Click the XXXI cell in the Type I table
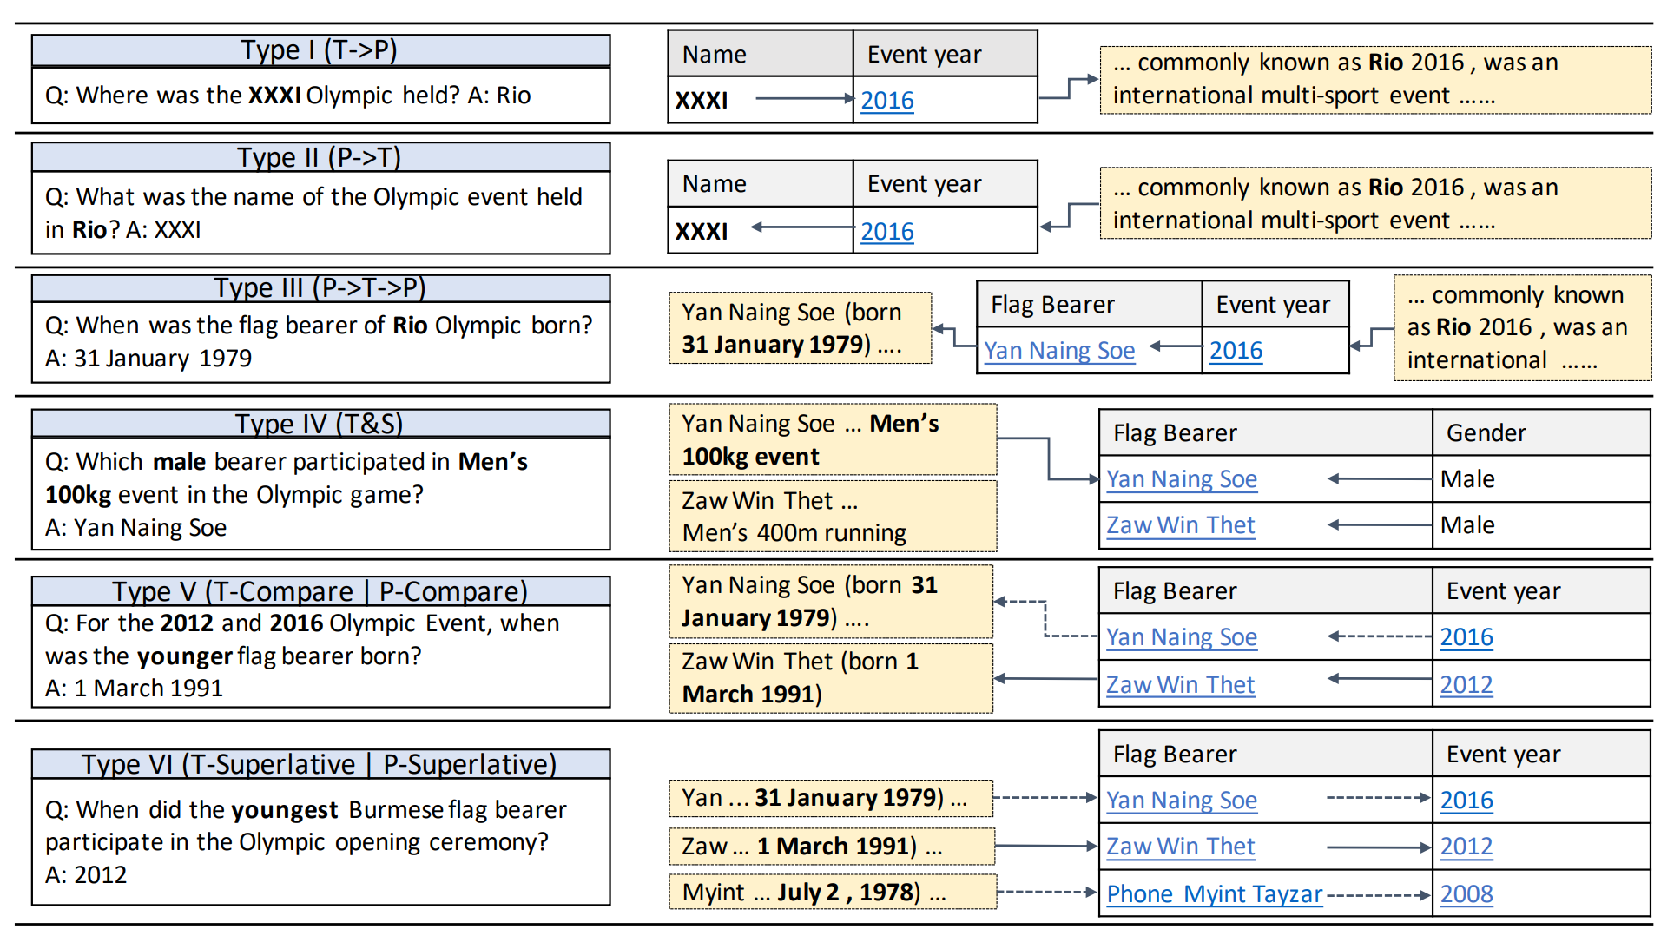 [x=702, y=101]
